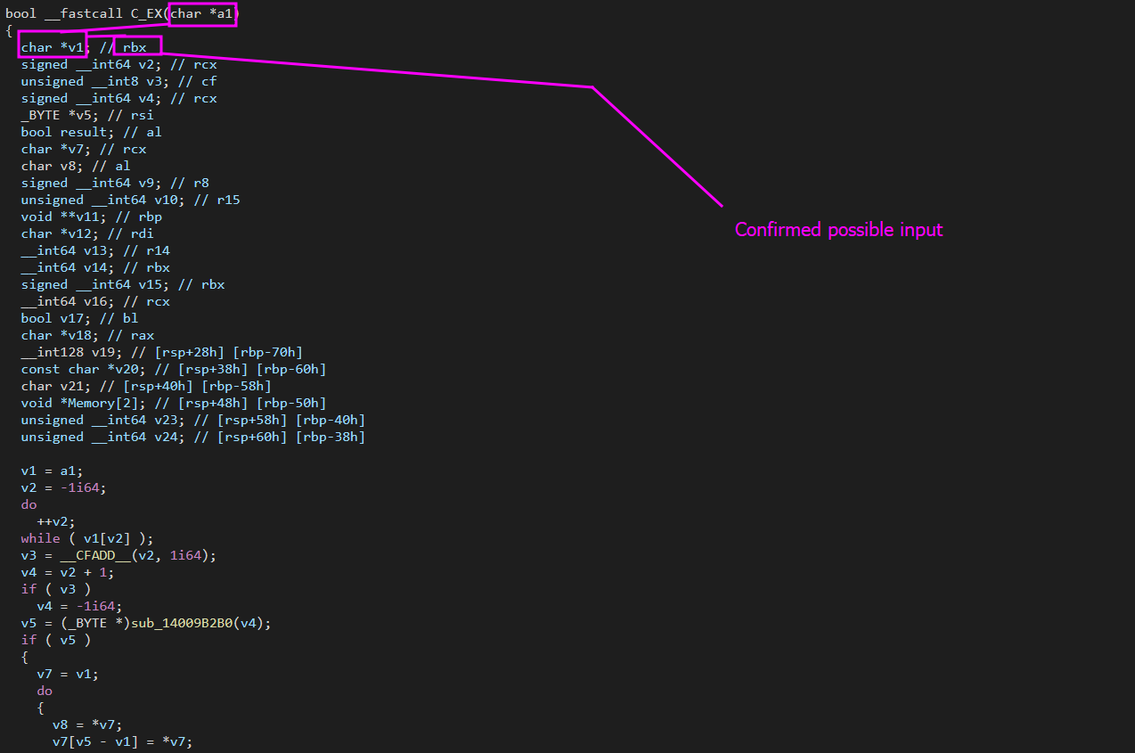Click the 'v7[v5 - v1] = *v7;' statement
This screenshot has width=1135, height=753.
click(x=122, y=741)
